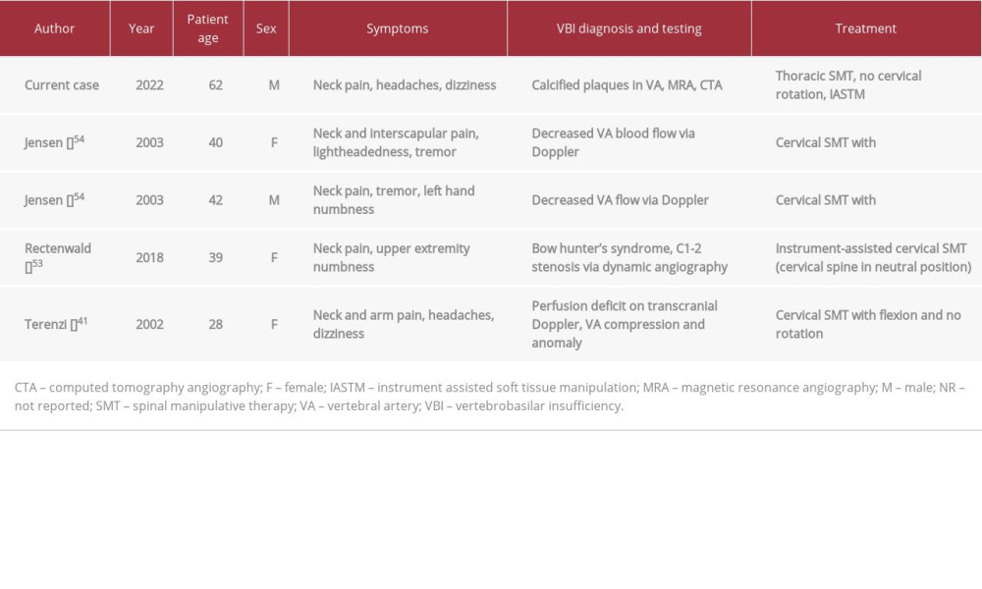Click the abbreviations footnote text
The width and height of the screenshot is (982, 589).
pos(490,397)
